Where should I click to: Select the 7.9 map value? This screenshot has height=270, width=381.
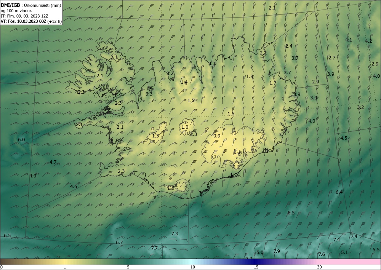click(277, 251)
